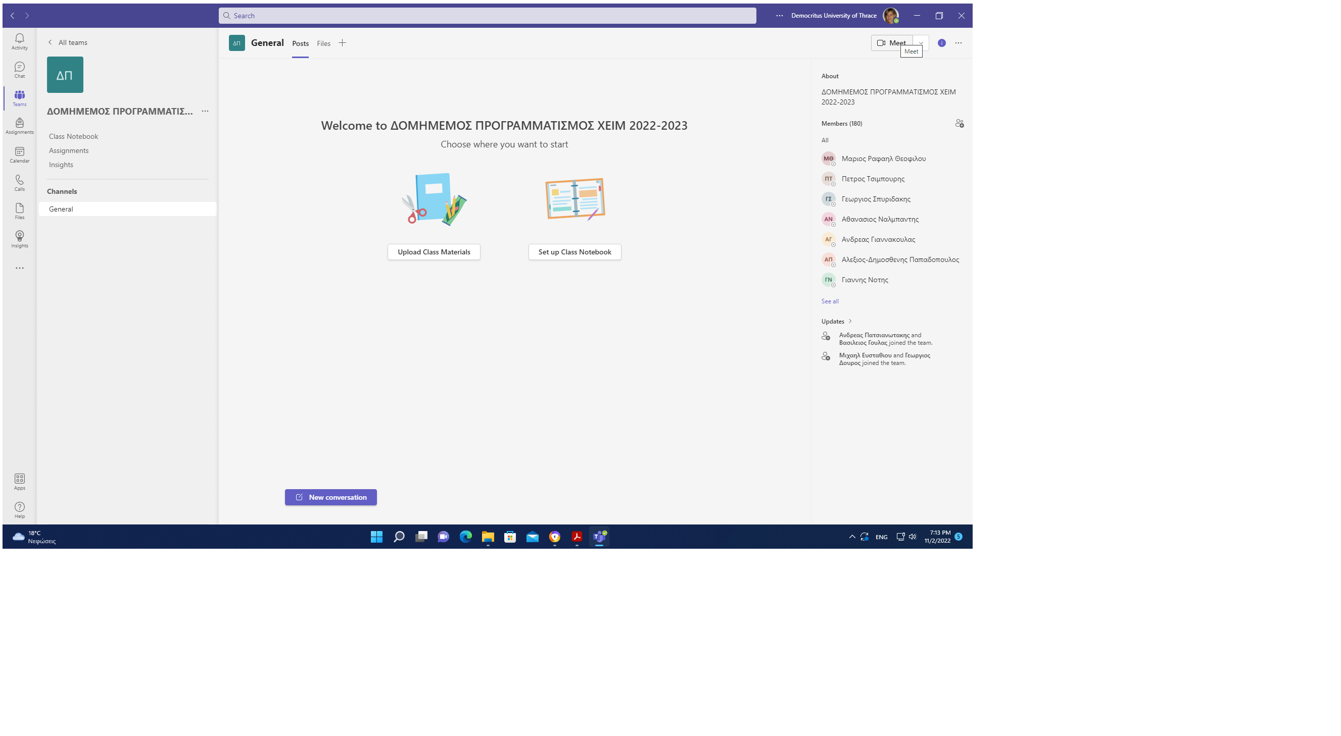The image size is (1341, 736).
Task: Open the Calendar sidebar icon
Action: (x=19, y=154)
